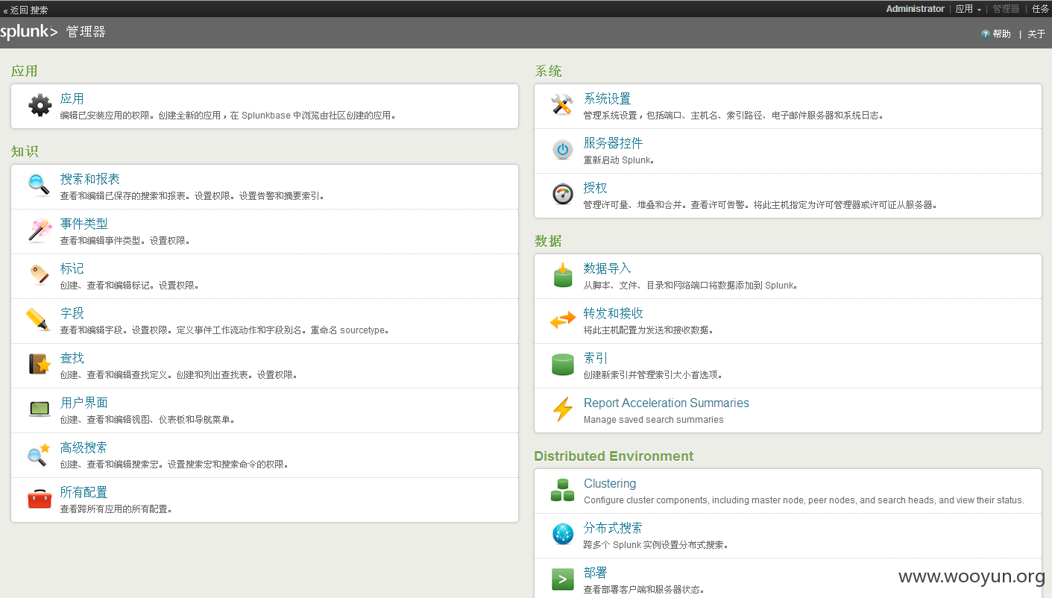The width and height of the screenshot is (1052, 598).
Task: Click the wrench and hammer icon for 系统设置
Action: pos(563,104)
